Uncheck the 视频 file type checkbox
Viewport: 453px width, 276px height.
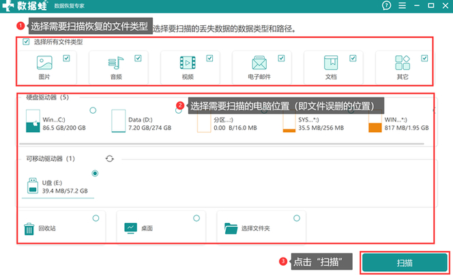[x=209, y=59]
